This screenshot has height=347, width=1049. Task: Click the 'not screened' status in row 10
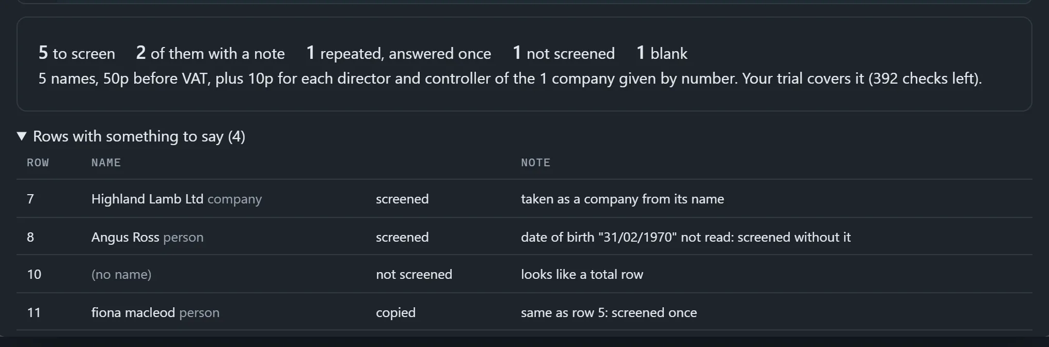pyautogui.click(x=414, y=274)
